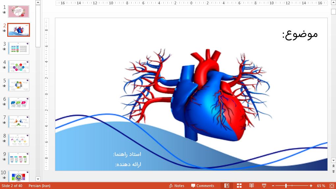Image resolution: width=336 pixels, height=189 pixels.
Task: Toggle the Comments pane
Action: pos(202,186)
